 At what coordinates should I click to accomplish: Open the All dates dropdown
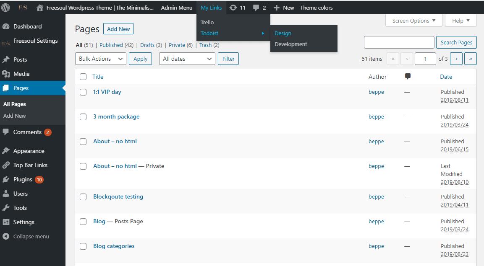click(187, 59)
